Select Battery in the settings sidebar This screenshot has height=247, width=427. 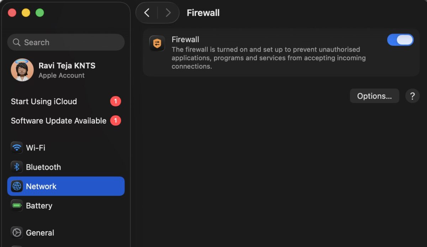tap(39, 205)
